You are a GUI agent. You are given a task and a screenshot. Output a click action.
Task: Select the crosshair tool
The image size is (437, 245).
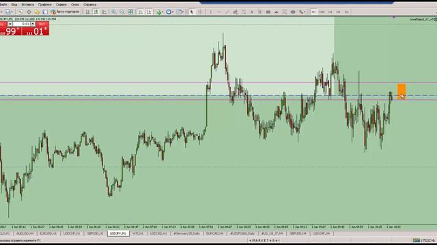pos(200,12)
